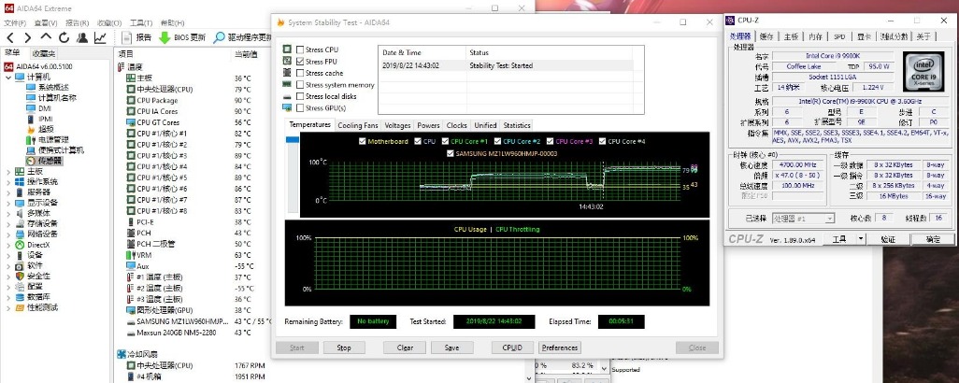This screenshot has height=383, width=959.
Task: Open AIDA64 文件(F) menu
Action: (x=15, y=23)
